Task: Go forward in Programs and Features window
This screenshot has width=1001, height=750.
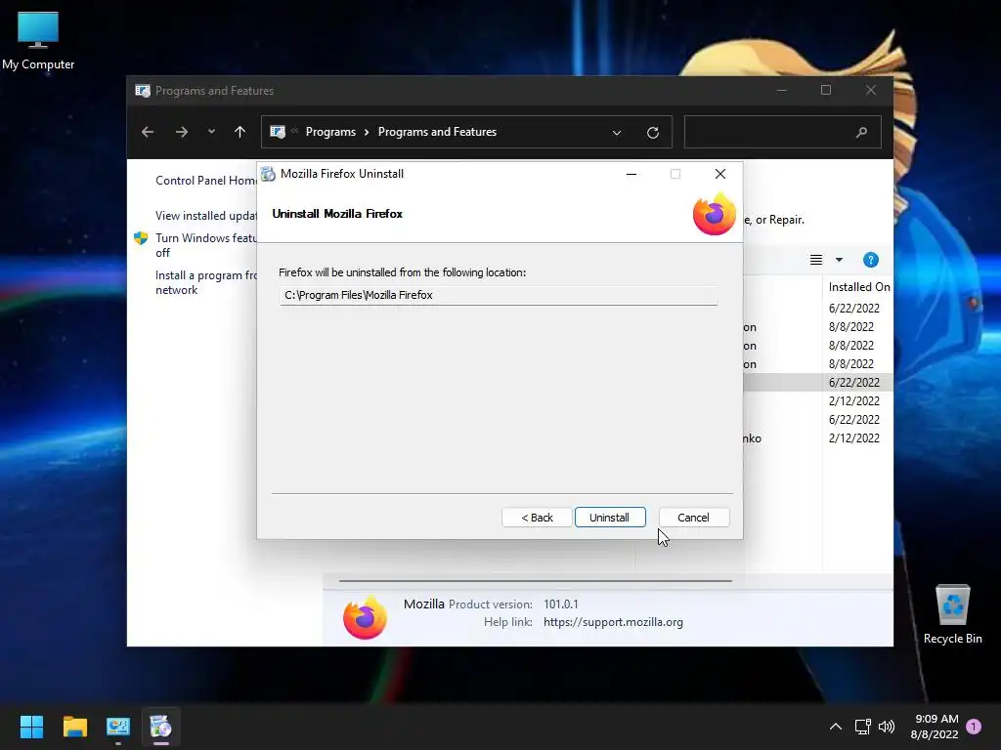Action: click(x=182, y=132)
